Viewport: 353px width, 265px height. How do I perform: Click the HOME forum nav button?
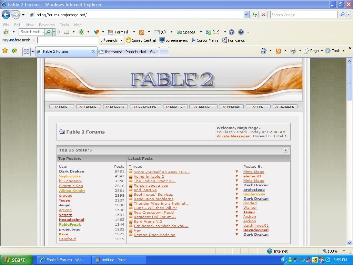(61, 107)
